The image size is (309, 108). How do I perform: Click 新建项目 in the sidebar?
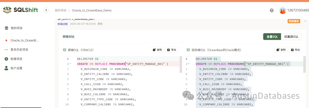(x=17, y=59)
